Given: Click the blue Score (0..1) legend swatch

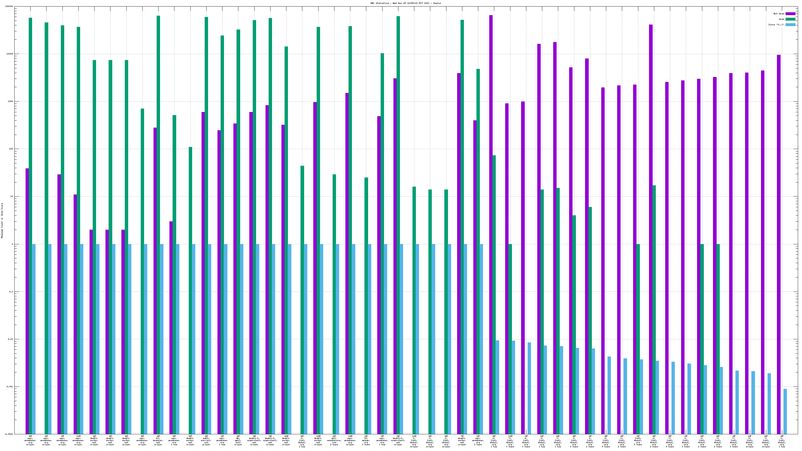Looking at the screenshot, I should pos(790,25).
